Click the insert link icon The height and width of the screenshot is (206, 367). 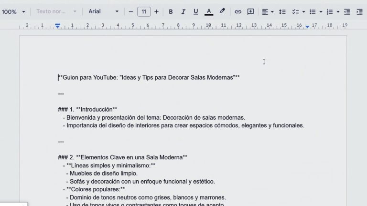click(238, 11)
